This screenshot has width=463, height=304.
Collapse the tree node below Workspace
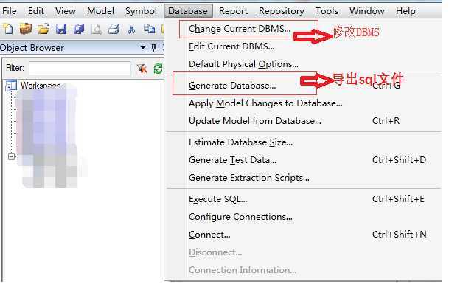tap(11, 156)
